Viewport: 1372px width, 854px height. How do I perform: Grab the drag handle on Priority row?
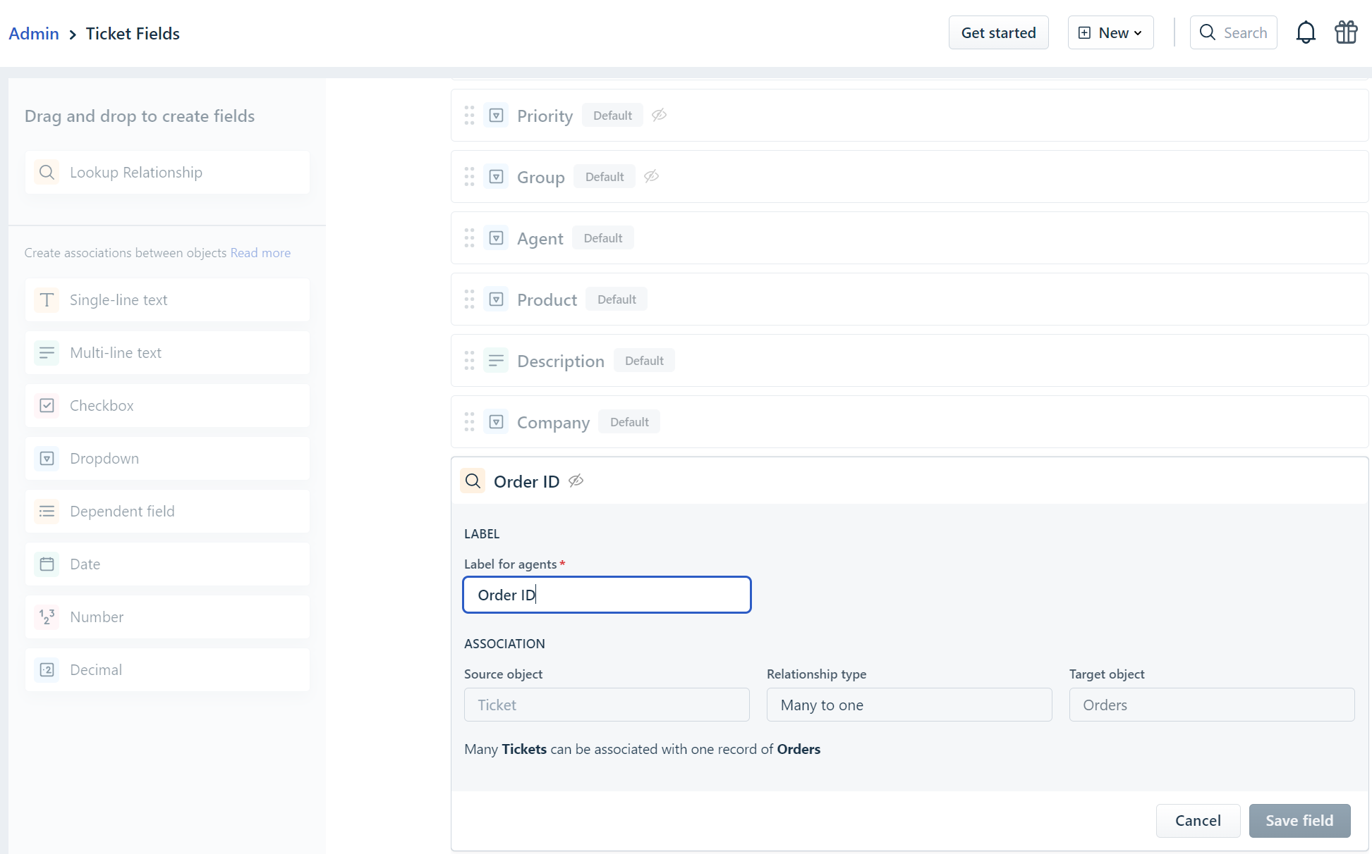coord(469,116)
